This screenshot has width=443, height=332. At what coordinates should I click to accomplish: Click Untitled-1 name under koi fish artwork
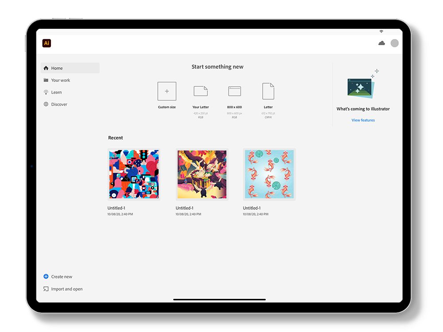252,208
